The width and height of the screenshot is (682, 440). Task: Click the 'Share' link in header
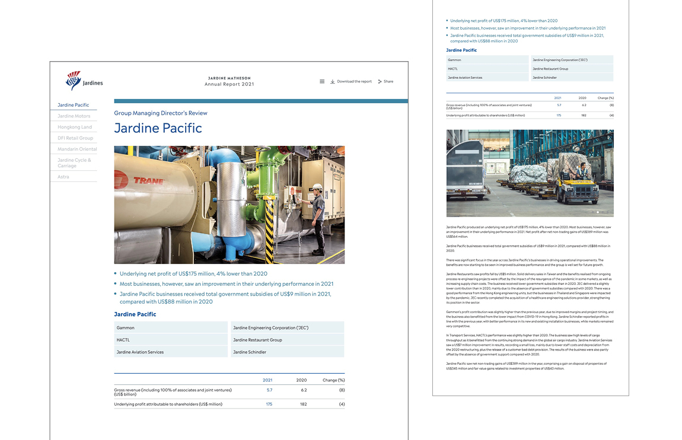390,81
